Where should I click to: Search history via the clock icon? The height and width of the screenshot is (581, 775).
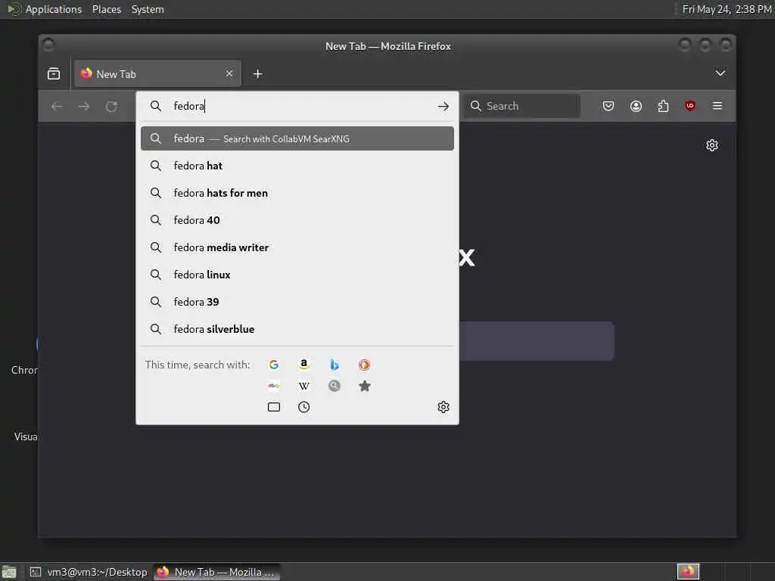(304, 407)
